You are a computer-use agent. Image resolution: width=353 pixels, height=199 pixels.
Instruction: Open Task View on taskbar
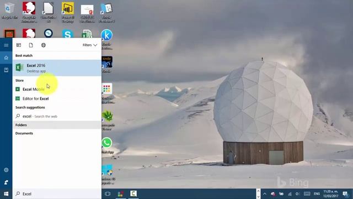point(108,194)
